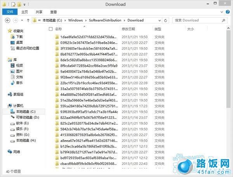Refresh the Download folder
233x177 pixels.
(165, 20)
